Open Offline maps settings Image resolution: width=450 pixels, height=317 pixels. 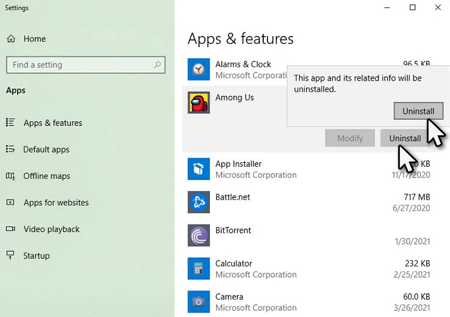pyautogui.click(x=47, y=176)
